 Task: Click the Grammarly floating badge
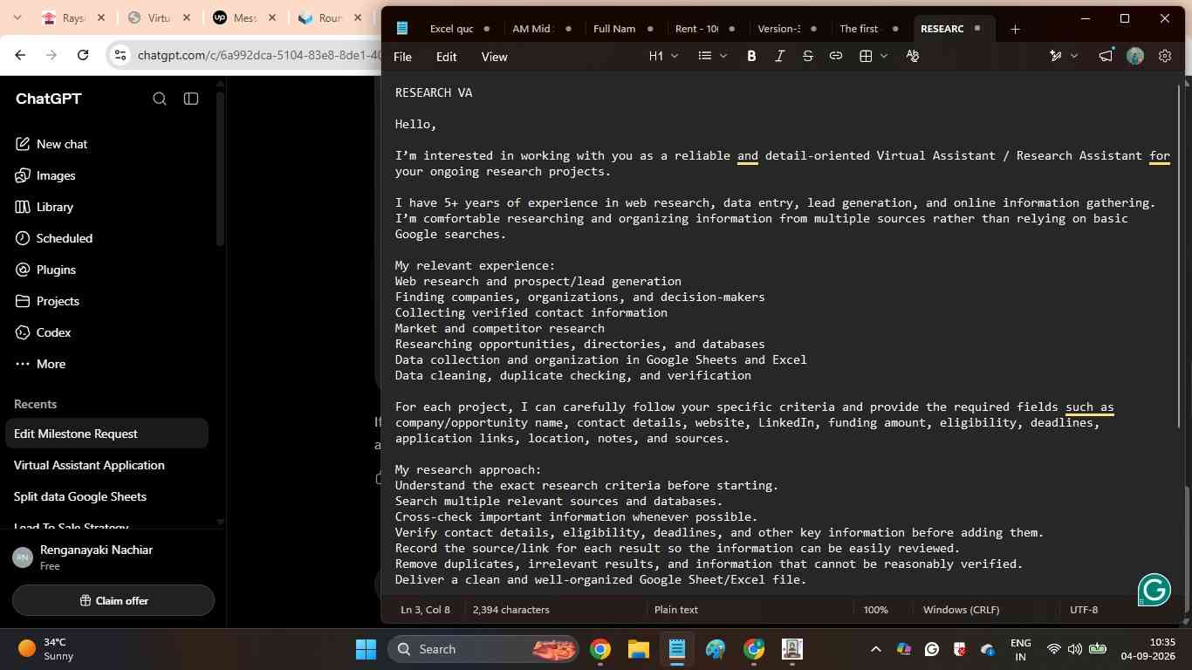click(1154, 590)
